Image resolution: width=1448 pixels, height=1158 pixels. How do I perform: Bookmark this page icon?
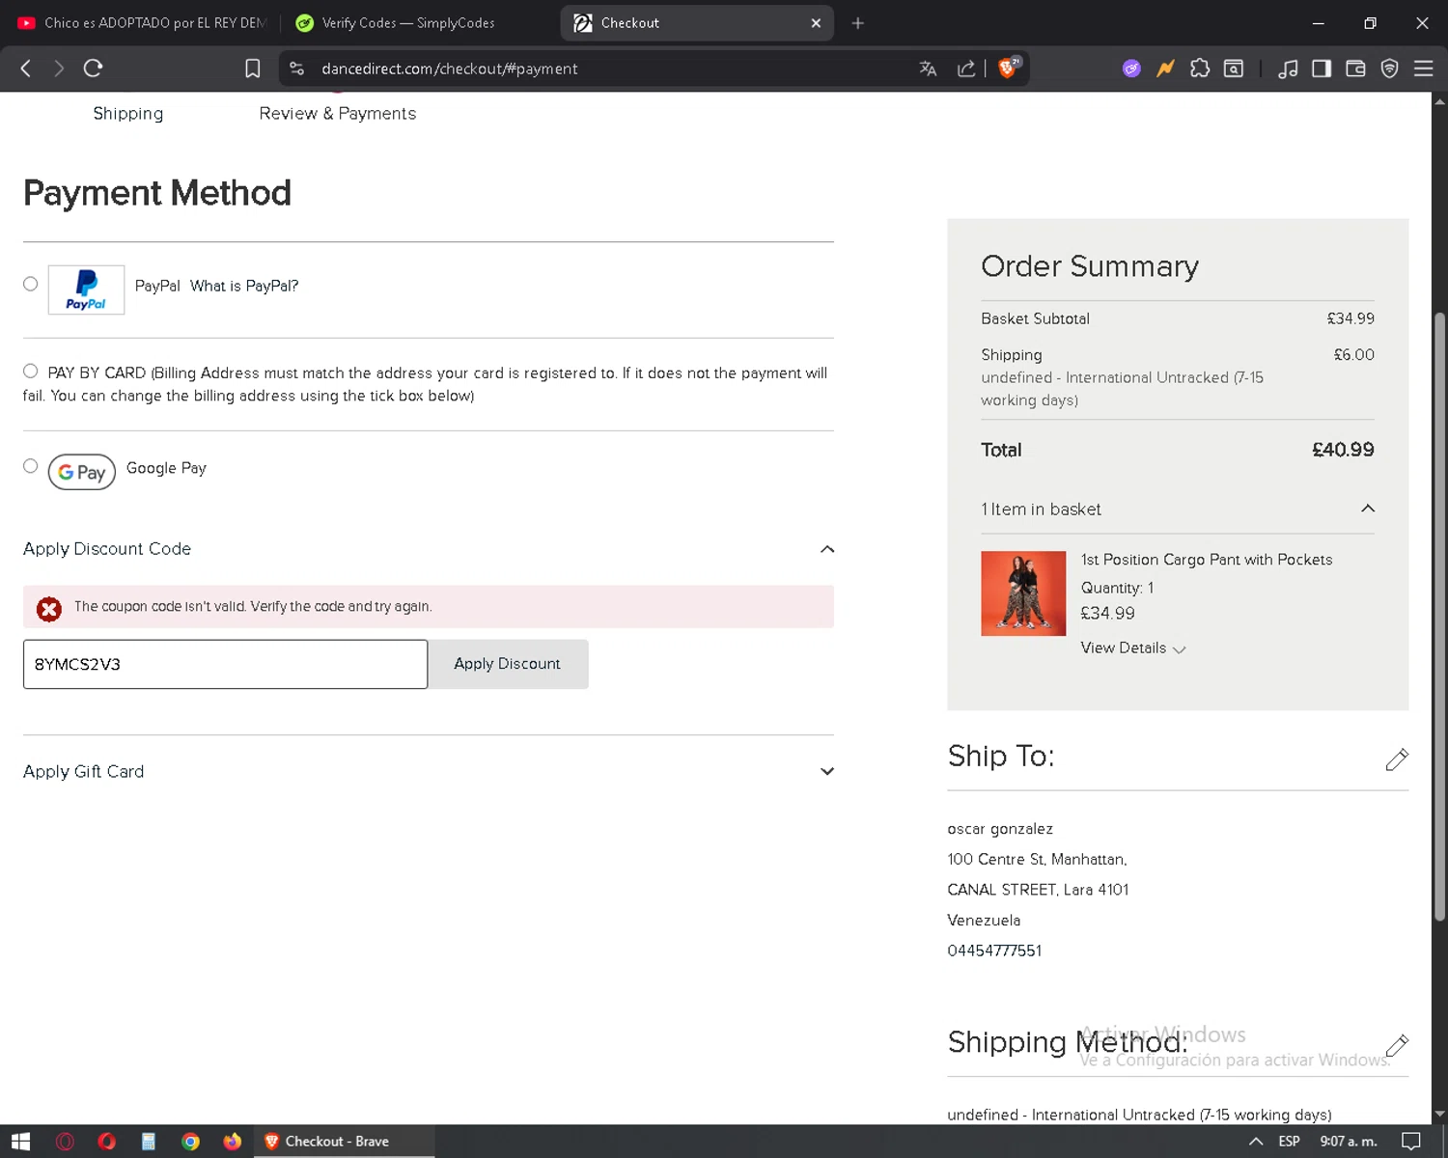click(253, 69)
